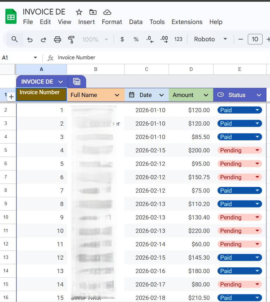This screenshot has width=270, height=302.
Task: Select cell with date 2026-02-17
Action: point(147,284)
